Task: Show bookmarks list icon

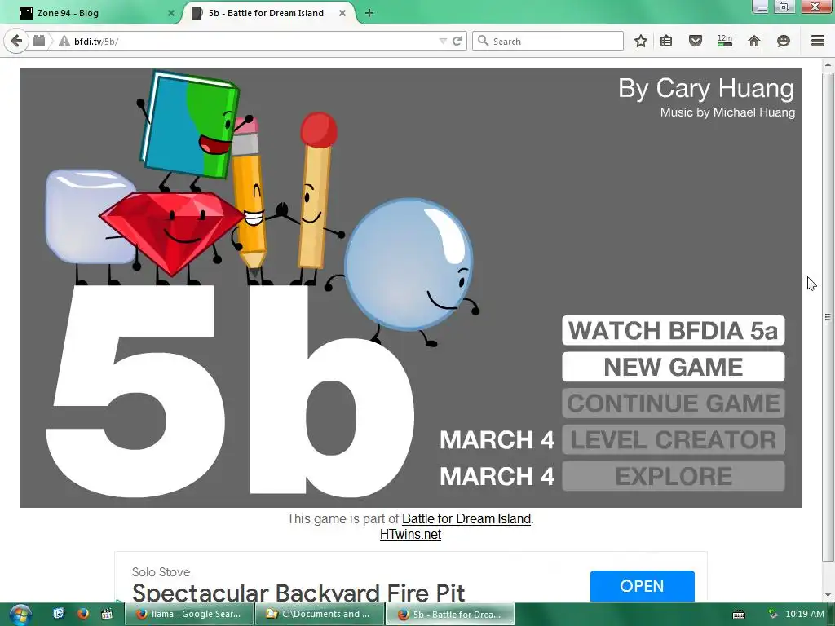Action: pos(666,41)
